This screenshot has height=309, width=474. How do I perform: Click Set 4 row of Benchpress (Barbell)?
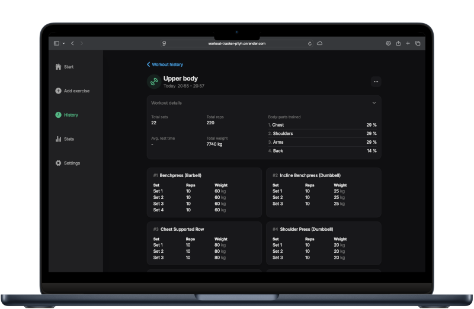190,210
